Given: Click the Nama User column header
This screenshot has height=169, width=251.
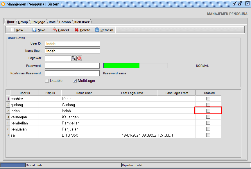Looking at the screenshot, I should click(84, 93).
